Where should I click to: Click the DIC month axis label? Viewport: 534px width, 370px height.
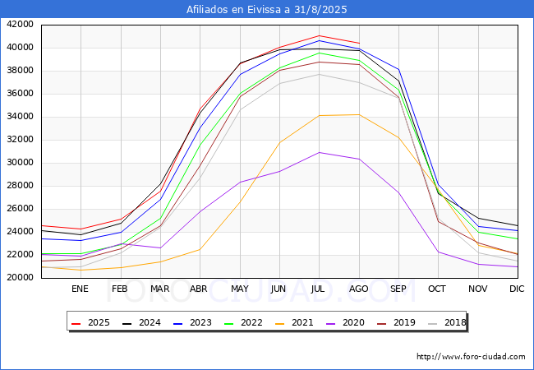pyautogui.click(x=517, y=289)
